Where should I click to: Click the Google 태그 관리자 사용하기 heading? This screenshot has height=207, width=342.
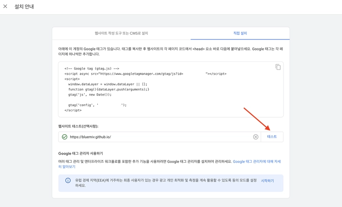[x=80, y=153]
